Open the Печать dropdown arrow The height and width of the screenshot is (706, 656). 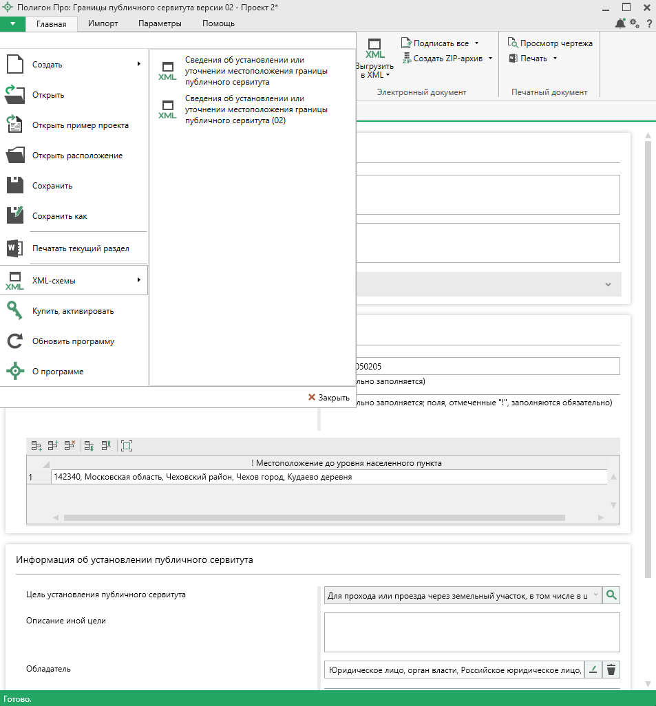(x=555, y=58)
